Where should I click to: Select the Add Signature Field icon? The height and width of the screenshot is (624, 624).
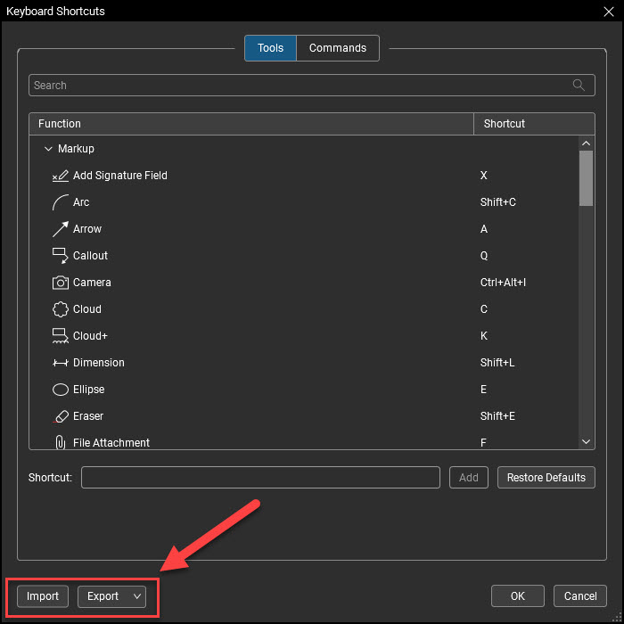click(60, 176)
